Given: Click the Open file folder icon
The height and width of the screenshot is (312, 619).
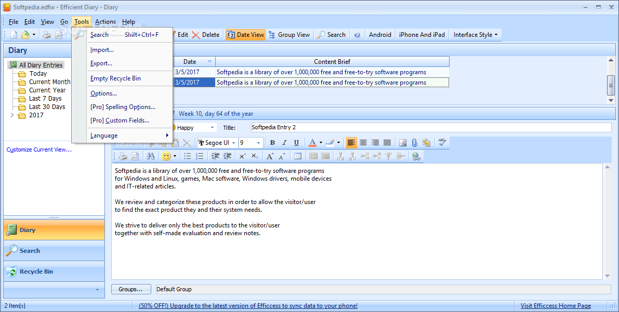Looking at the screenshot, I should click(25, 35).
